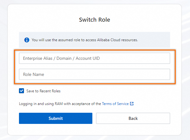The height and width of the screenshot is (140, 190).
Task: Click the open-in-new-window icon near Terms of Service
Action: (x=132, y=104)
